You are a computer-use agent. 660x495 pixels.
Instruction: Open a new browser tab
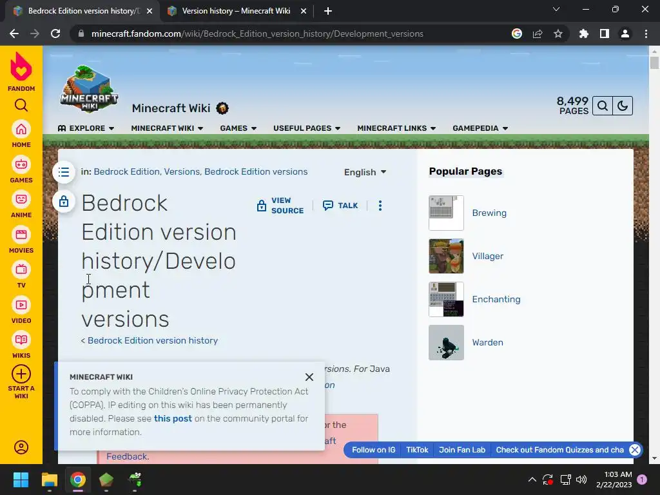(328, 11)
